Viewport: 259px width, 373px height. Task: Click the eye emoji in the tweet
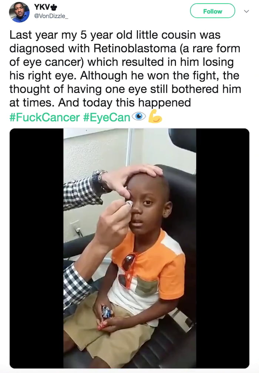click(x=139, y=116)
